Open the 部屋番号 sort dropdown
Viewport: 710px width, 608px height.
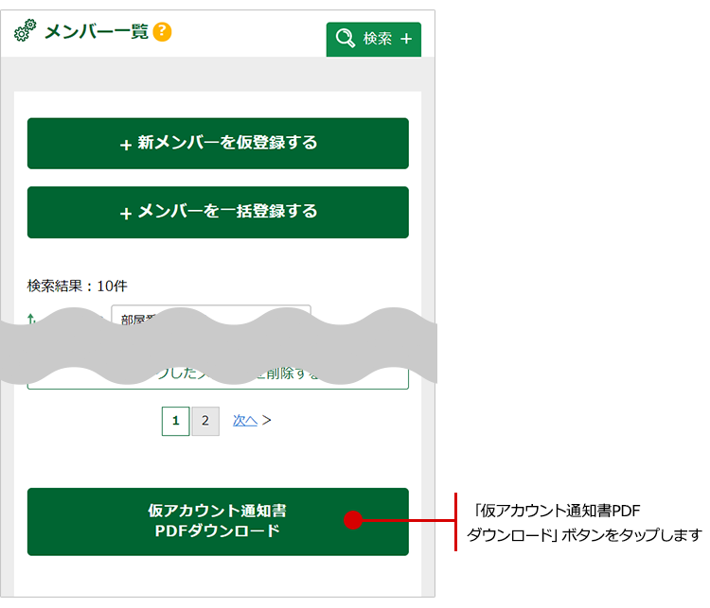coord(210,316)
